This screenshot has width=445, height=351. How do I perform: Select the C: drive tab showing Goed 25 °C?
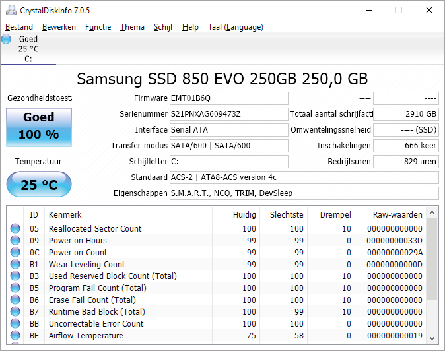pos(28,49)
